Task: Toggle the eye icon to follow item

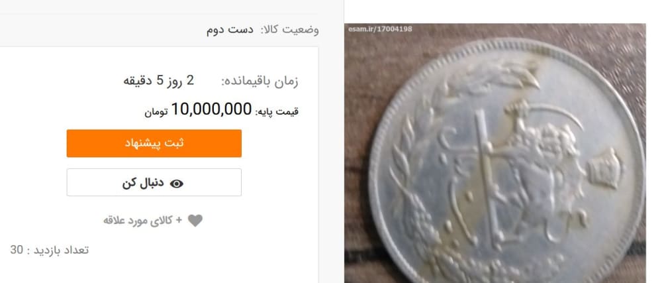Action: 177,184
